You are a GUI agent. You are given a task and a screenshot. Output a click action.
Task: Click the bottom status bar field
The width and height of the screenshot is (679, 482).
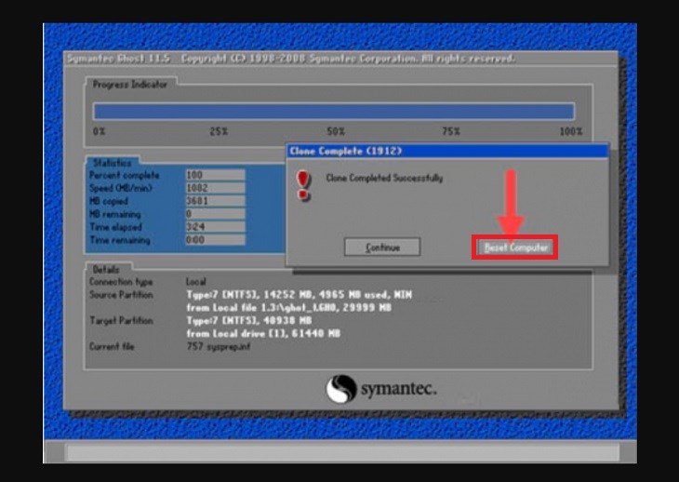click(343, 453)
